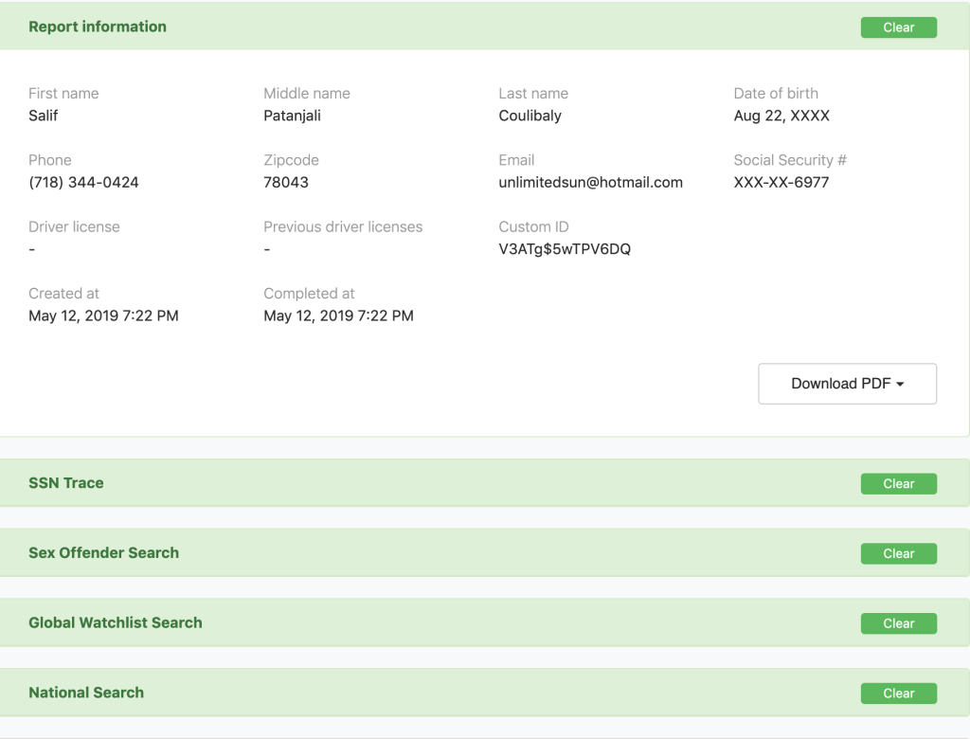The width and height of the screenshot is (970, 739).
Task: Click the first name value Salif
Action: point(44,116)
